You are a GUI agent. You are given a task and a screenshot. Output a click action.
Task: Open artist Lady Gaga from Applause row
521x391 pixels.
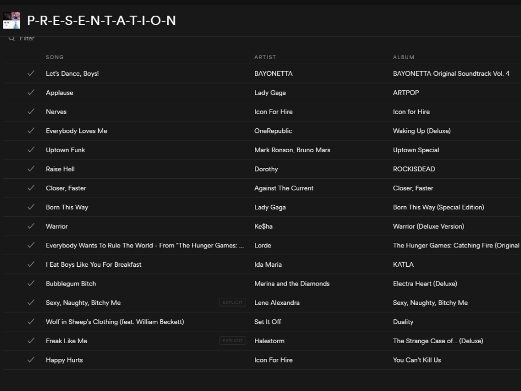pos(270,93)
